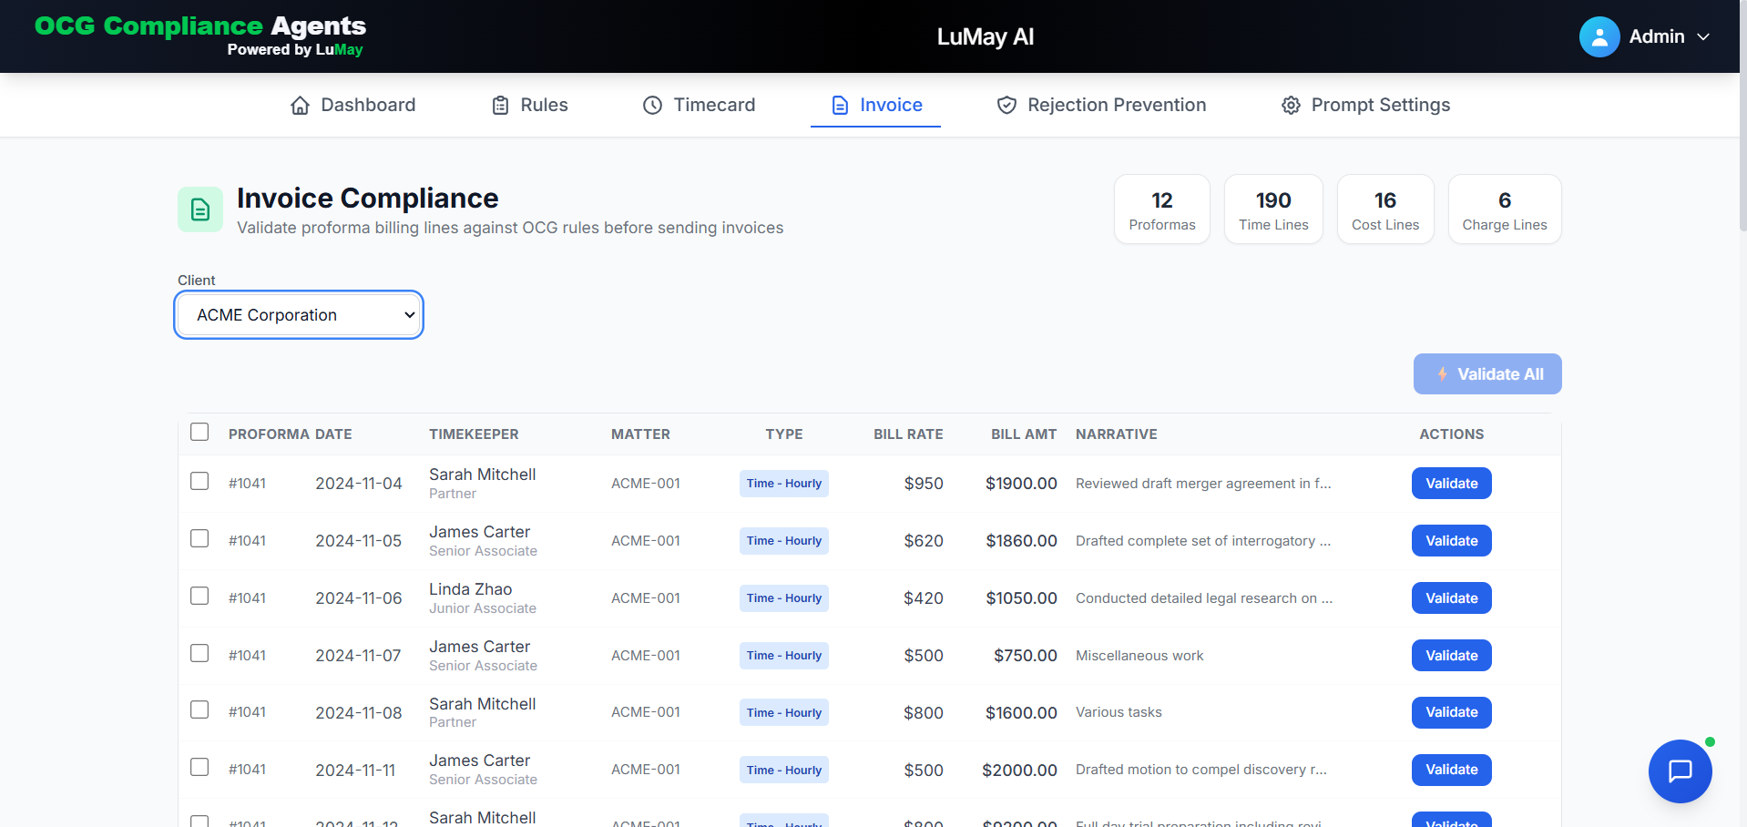This screenshot has width=1747, height=827.
Task: Validate the Miscellaneous work line
Action: [1451, 656]
